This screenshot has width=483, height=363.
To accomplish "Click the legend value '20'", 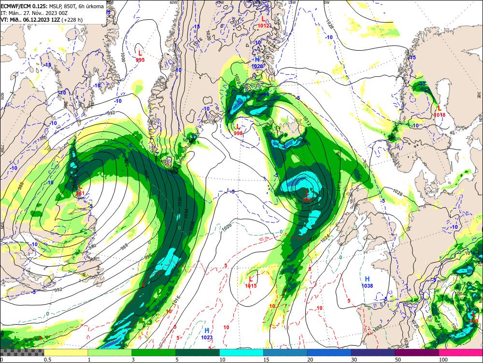I will click(x=310, y=360).
